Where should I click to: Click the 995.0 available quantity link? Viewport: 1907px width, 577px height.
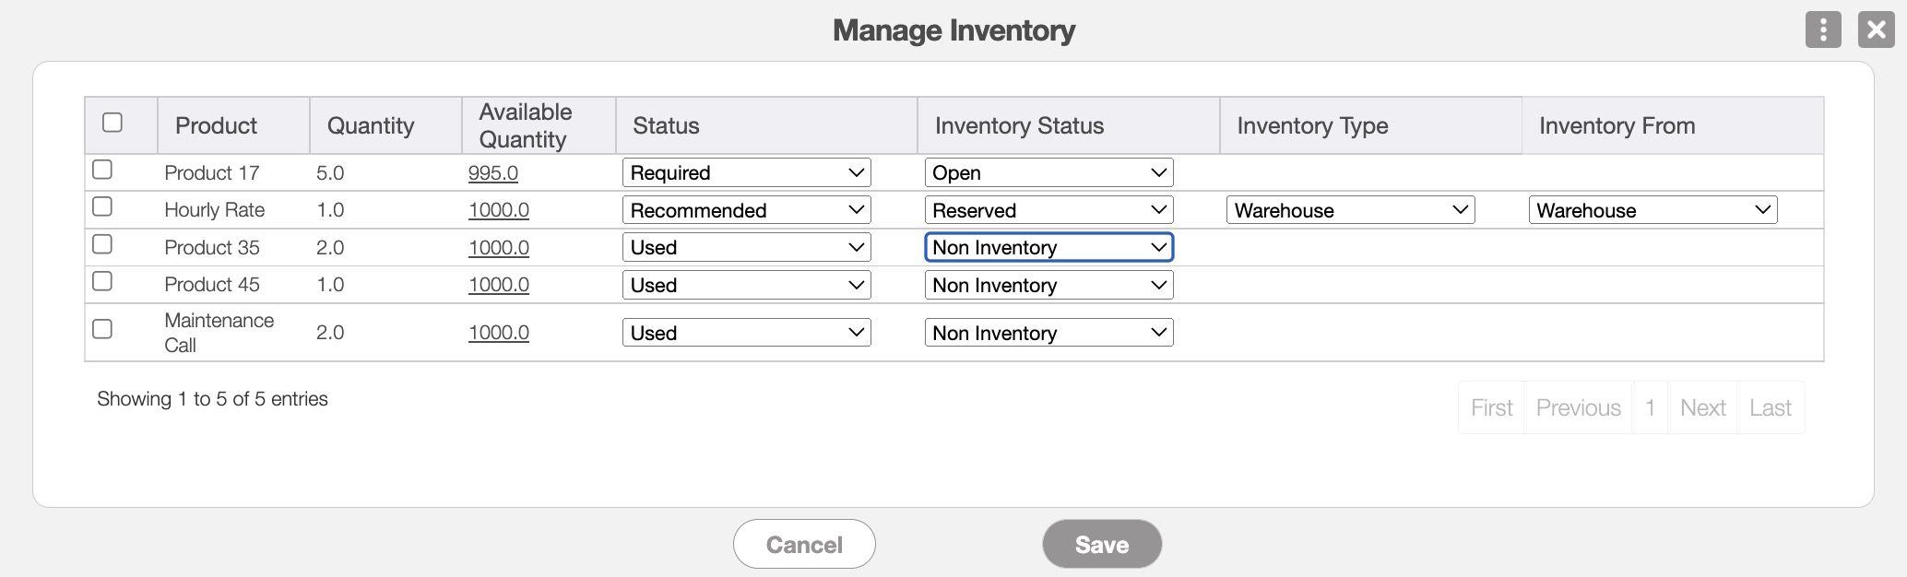click(493, 173)
